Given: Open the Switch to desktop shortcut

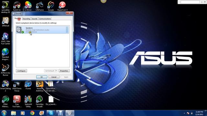Looking at the screenshot, I should pos(17,6).
